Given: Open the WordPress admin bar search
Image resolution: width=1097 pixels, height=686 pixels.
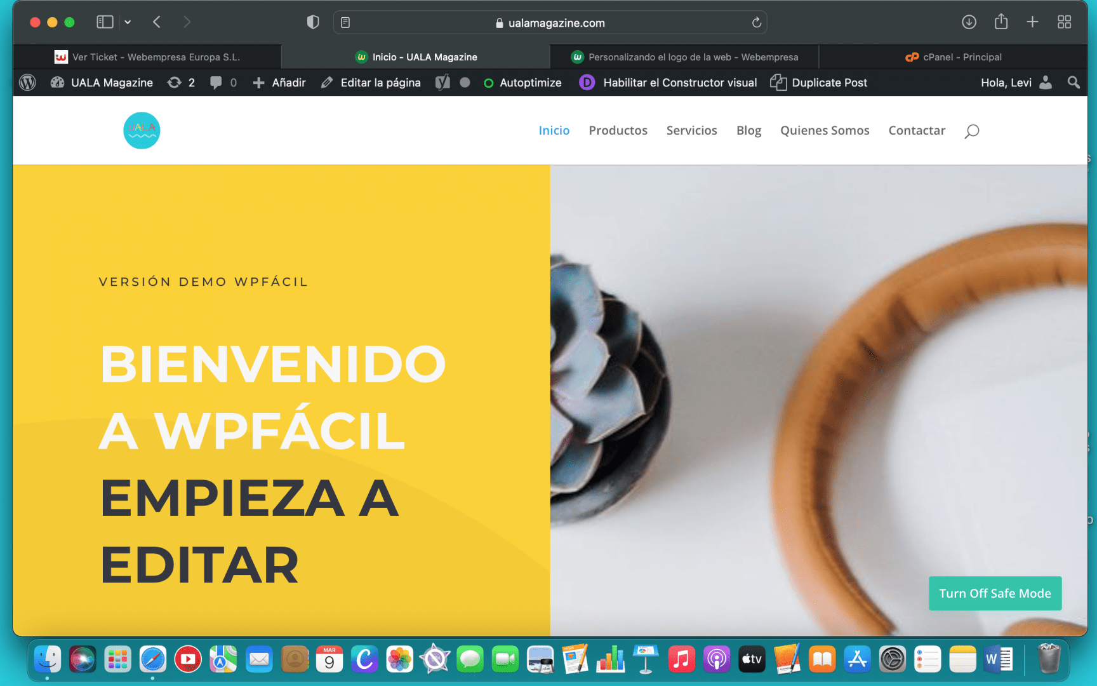Looking at the screenshot, I should click(x=1074, y=83).
